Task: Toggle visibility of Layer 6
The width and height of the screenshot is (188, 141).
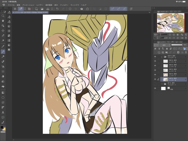Action: click(155, 66)
